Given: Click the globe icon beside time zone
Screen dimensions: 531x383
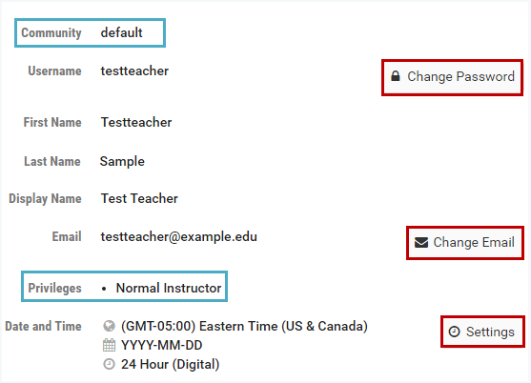Looking at the screenshot, I should pos(109,326).
